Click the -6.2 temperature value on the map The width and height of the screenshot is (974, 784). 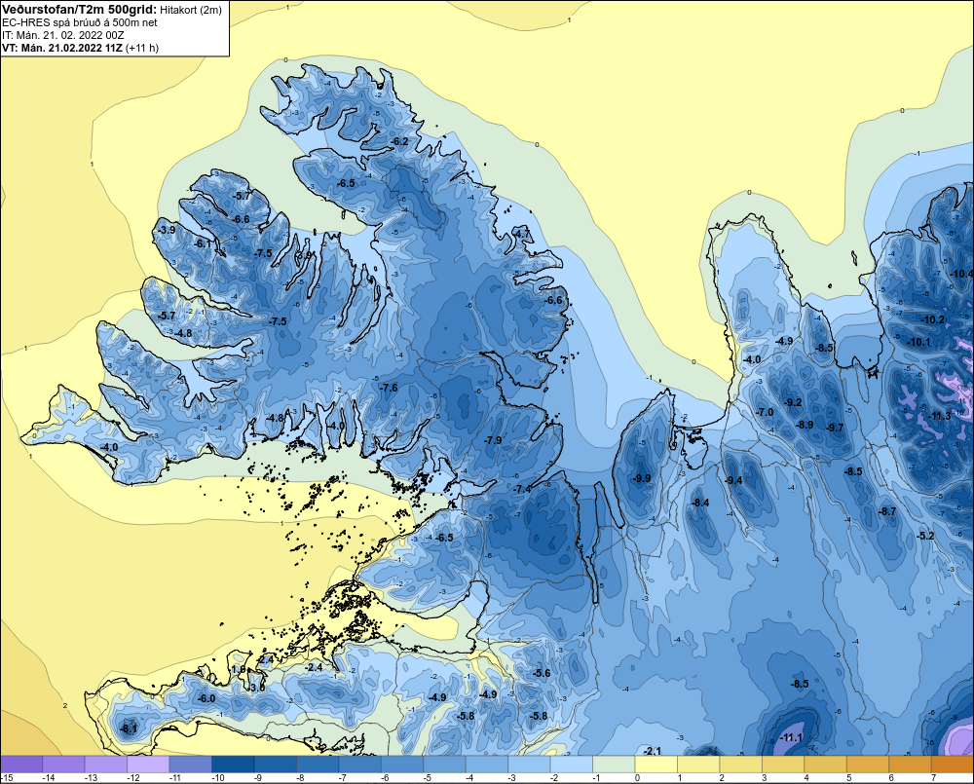point(399,141)
